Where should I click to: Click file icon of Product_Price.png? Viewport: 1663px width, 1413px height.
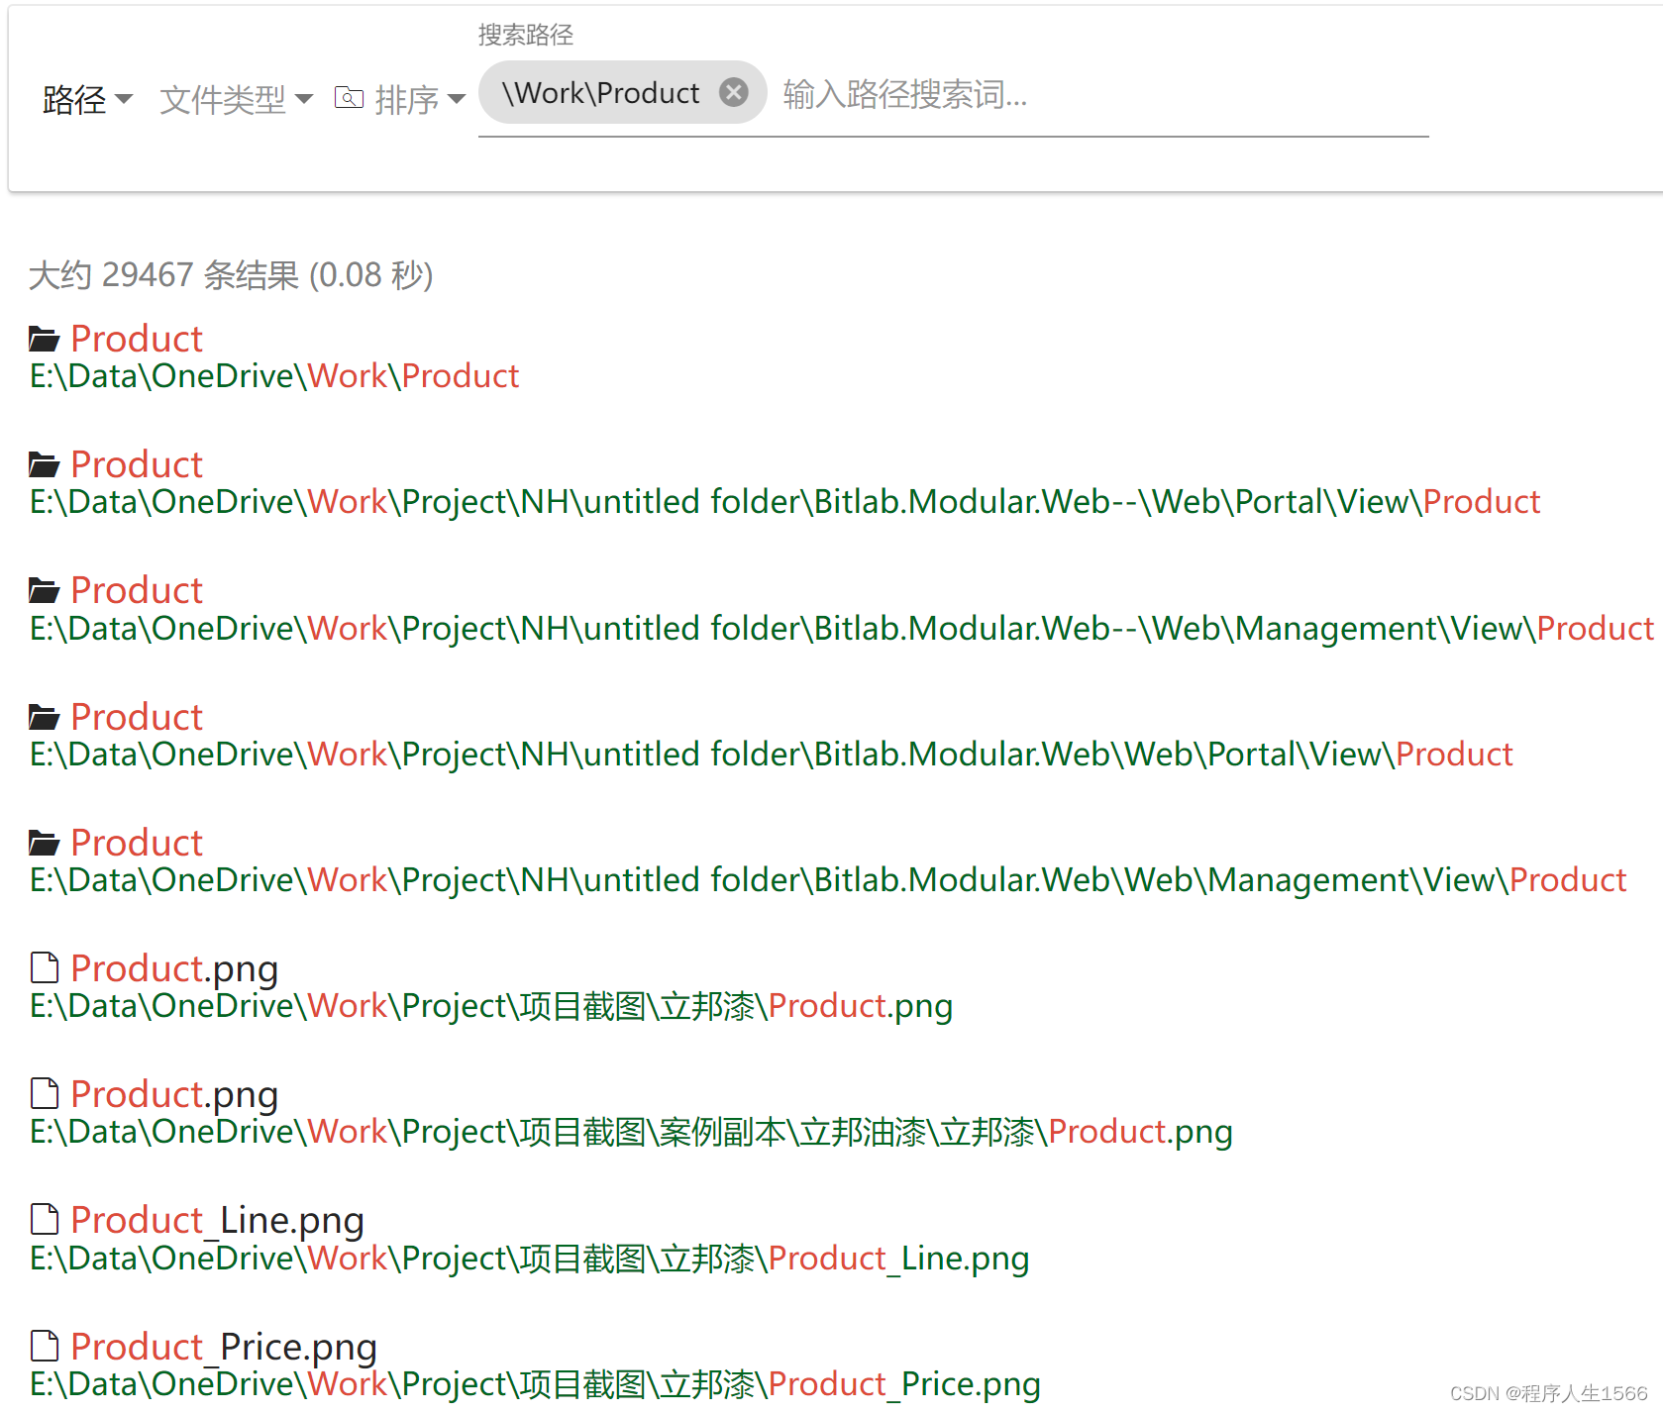tap(45, 1346)
